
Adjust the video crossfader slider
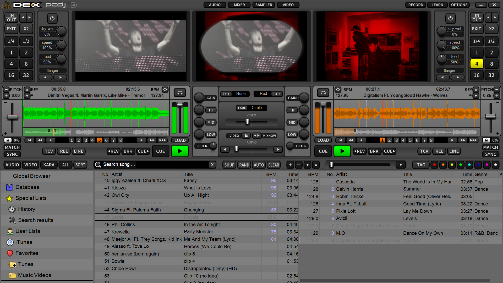coord(247,122)
